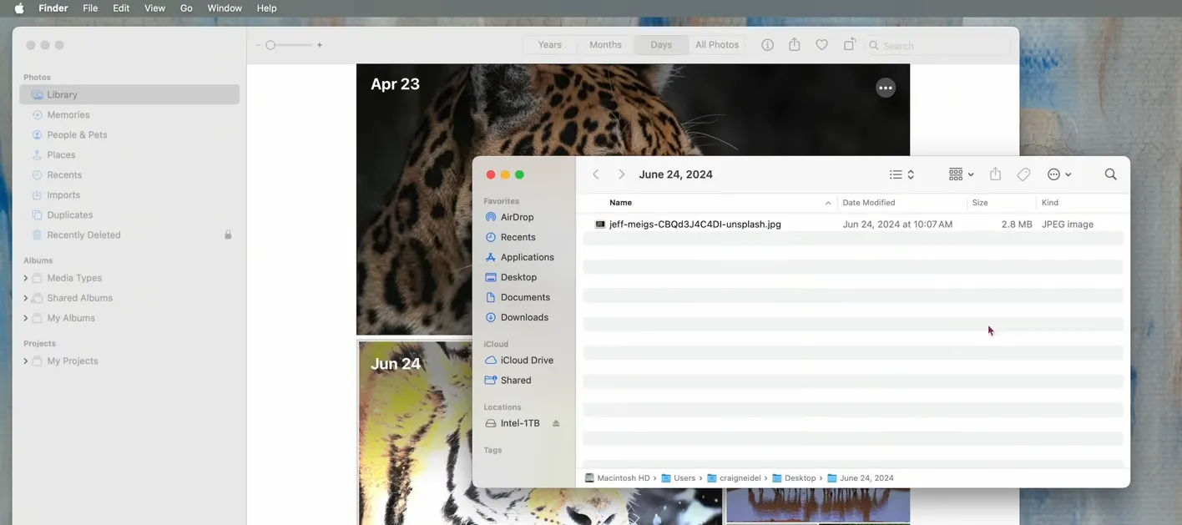Sort by Date Modified column

868,203
